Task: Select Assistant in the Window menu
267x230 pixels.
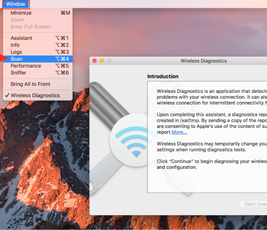Action: point(38,38)
